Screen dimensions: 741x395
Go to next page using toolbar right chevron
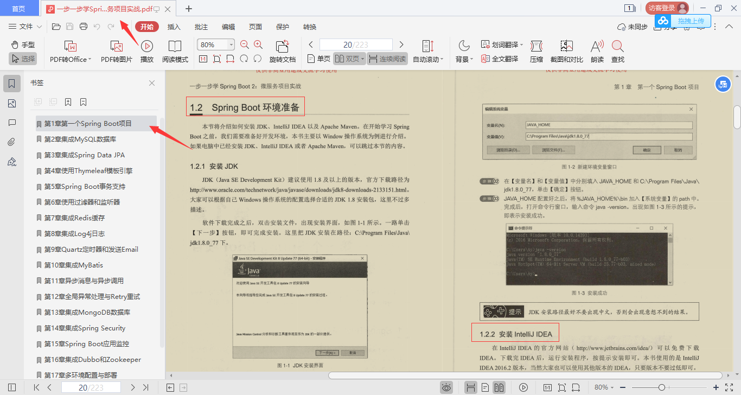401,44
